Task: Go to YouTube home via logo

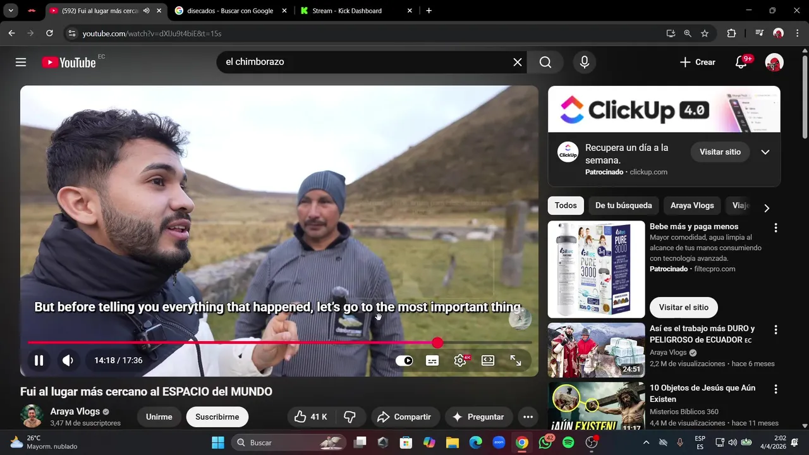Action: point(69,62)
